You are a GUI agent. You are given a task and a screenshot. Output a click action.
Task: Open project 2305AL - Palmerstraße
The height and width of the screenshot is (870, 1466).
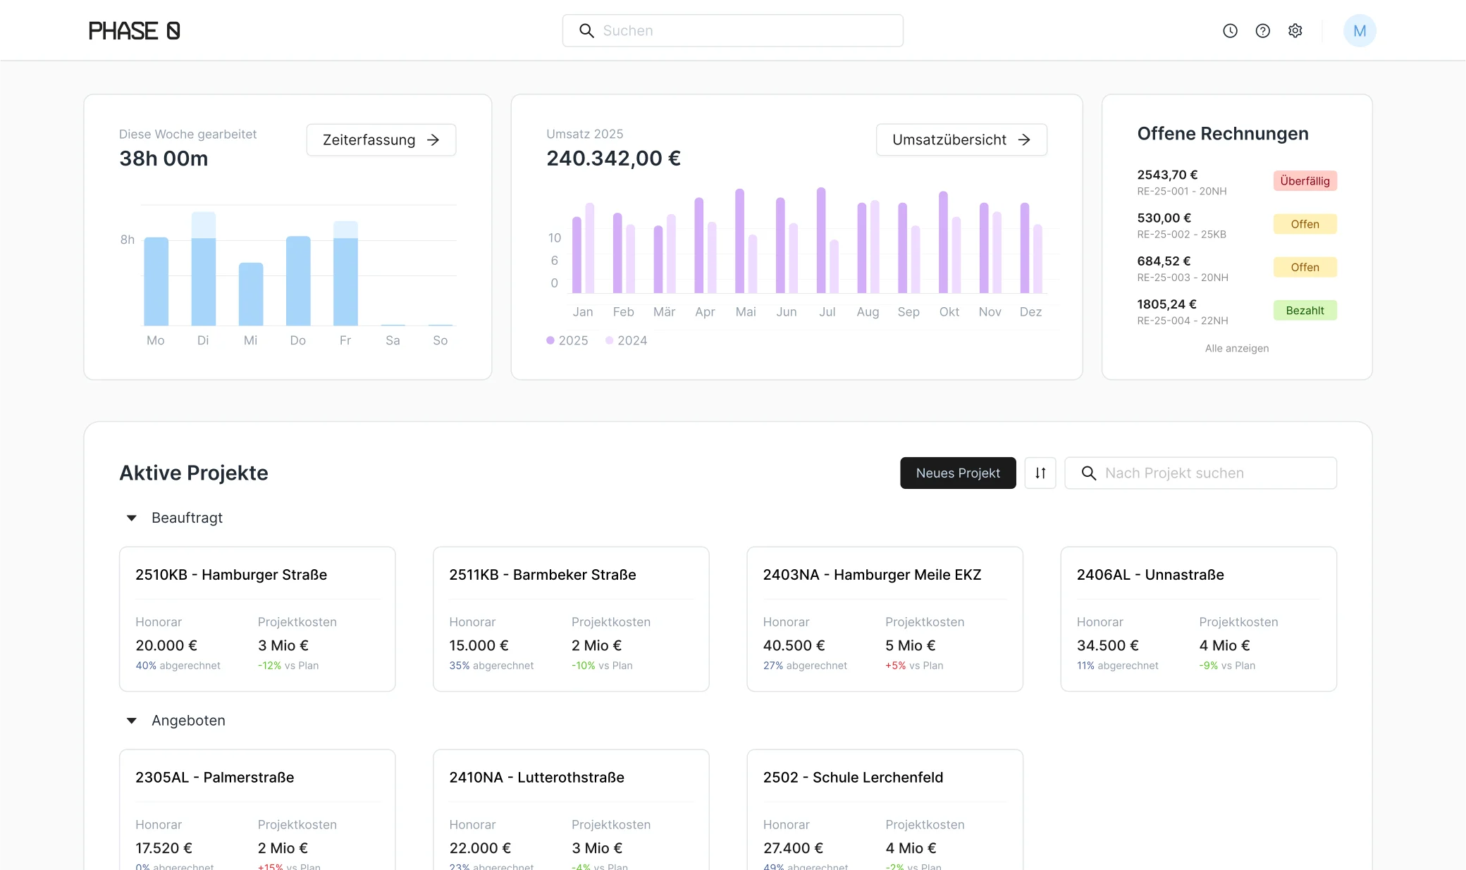(257, 810)
